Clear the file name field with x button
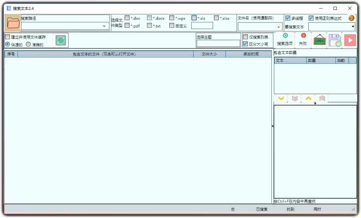This screenshot has width=361, height=218. [279, 27]
